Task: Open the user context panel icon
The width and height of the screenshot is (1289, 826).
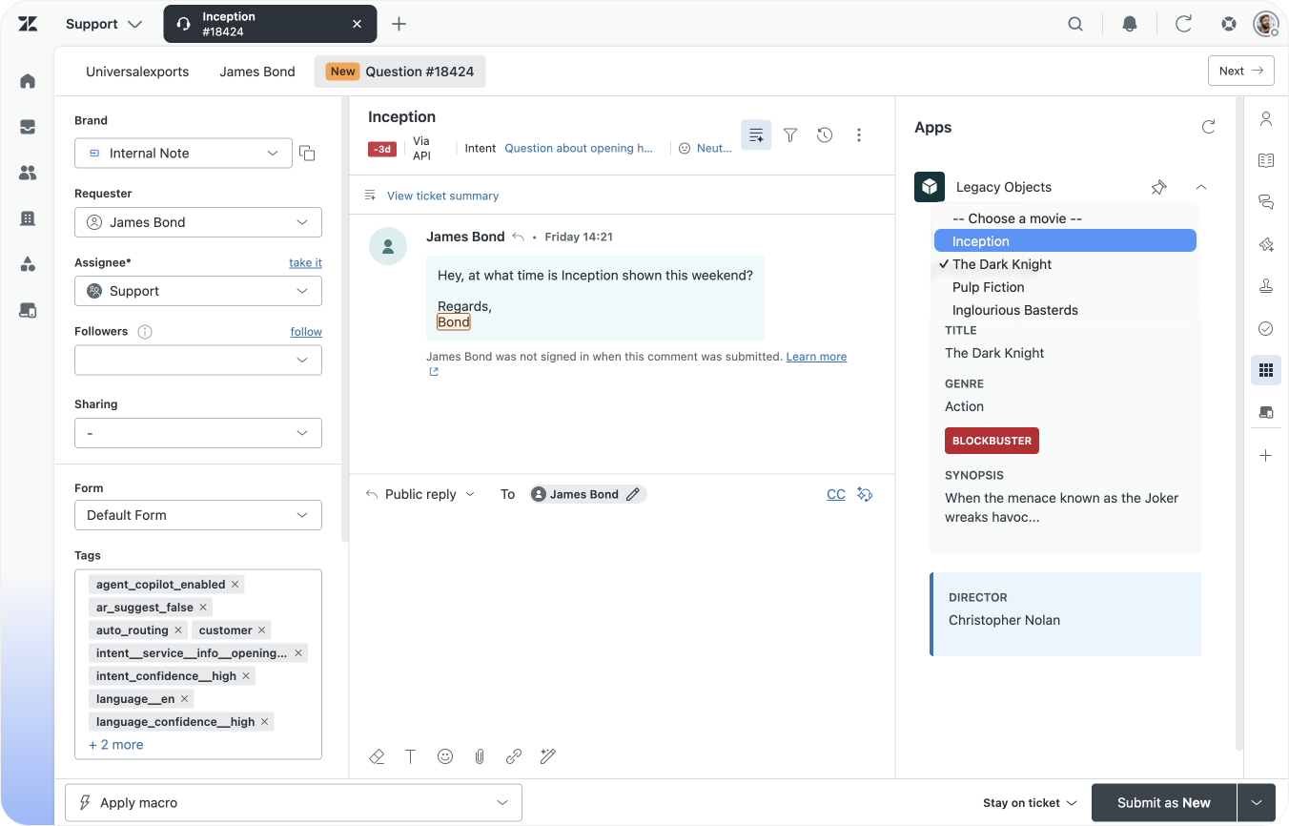Action: pos(1266,118)
